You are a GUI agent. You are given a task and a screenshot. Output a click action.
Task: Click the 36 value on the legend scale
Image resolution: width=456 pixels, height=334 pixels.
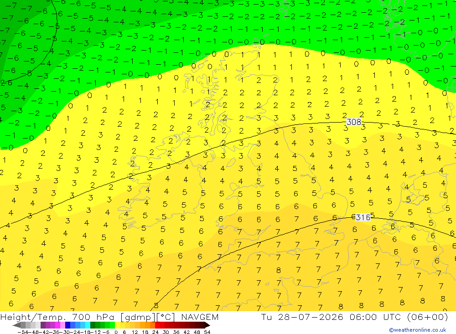pyautogui.click(x=176, y=332)
